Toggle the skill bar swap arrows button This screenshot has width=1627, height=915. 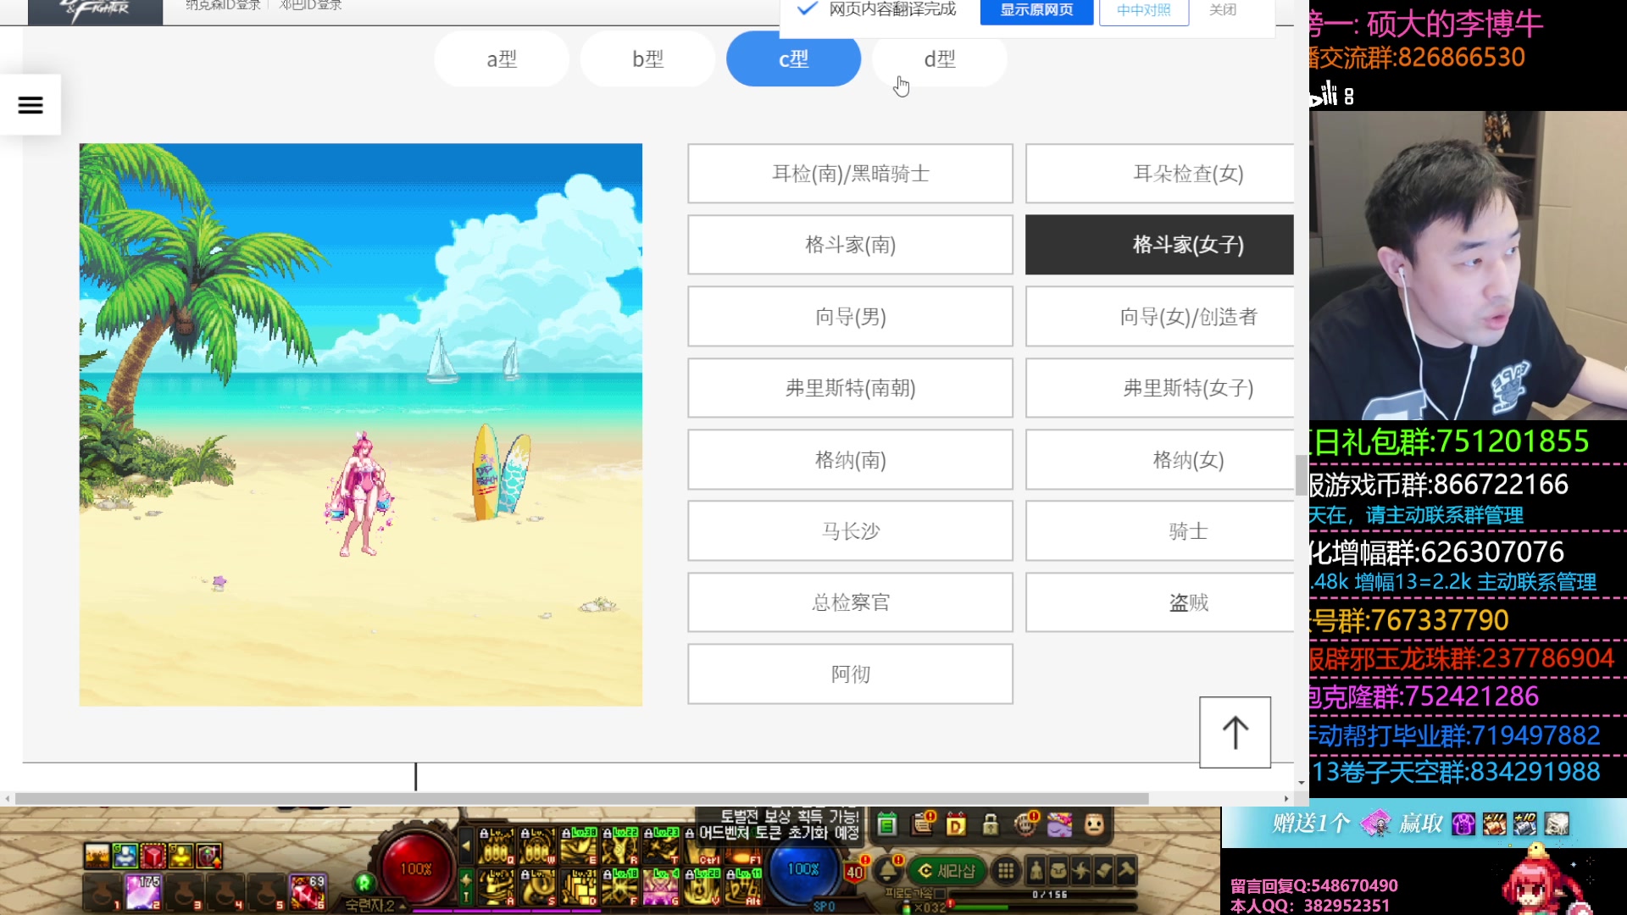coord(465,885)
